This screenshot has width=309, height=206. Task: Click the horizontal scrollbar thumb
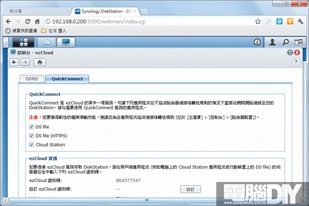pos(146,200)
